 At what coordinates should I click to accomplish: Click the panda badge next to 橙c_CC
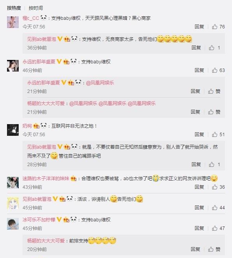pyautogui.click(x=44, y=18)
